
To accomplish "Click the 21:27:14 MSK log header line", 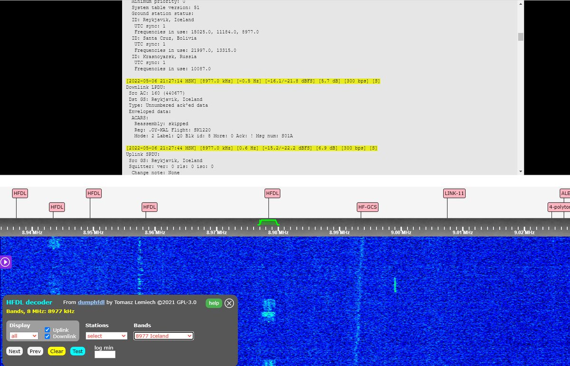I will pos(253,82).
